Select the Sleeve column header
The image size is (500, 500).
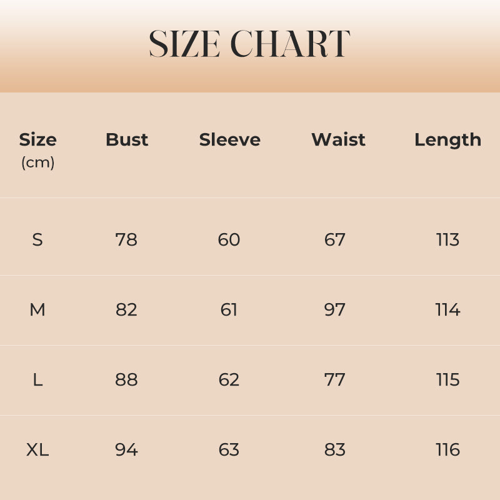tap(229, 140)
